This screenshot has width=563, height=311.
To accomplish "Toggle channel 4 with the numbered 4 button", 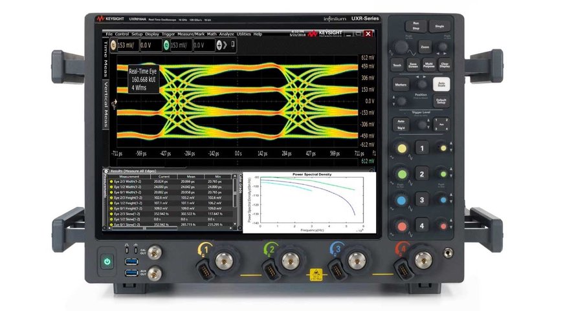I will pos(422,226).
